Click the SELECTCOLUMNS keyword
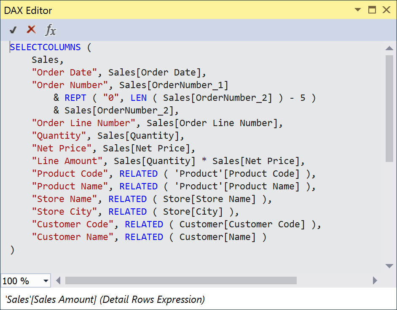Screen dimensions: 397x310 click(x=45, y=47)
